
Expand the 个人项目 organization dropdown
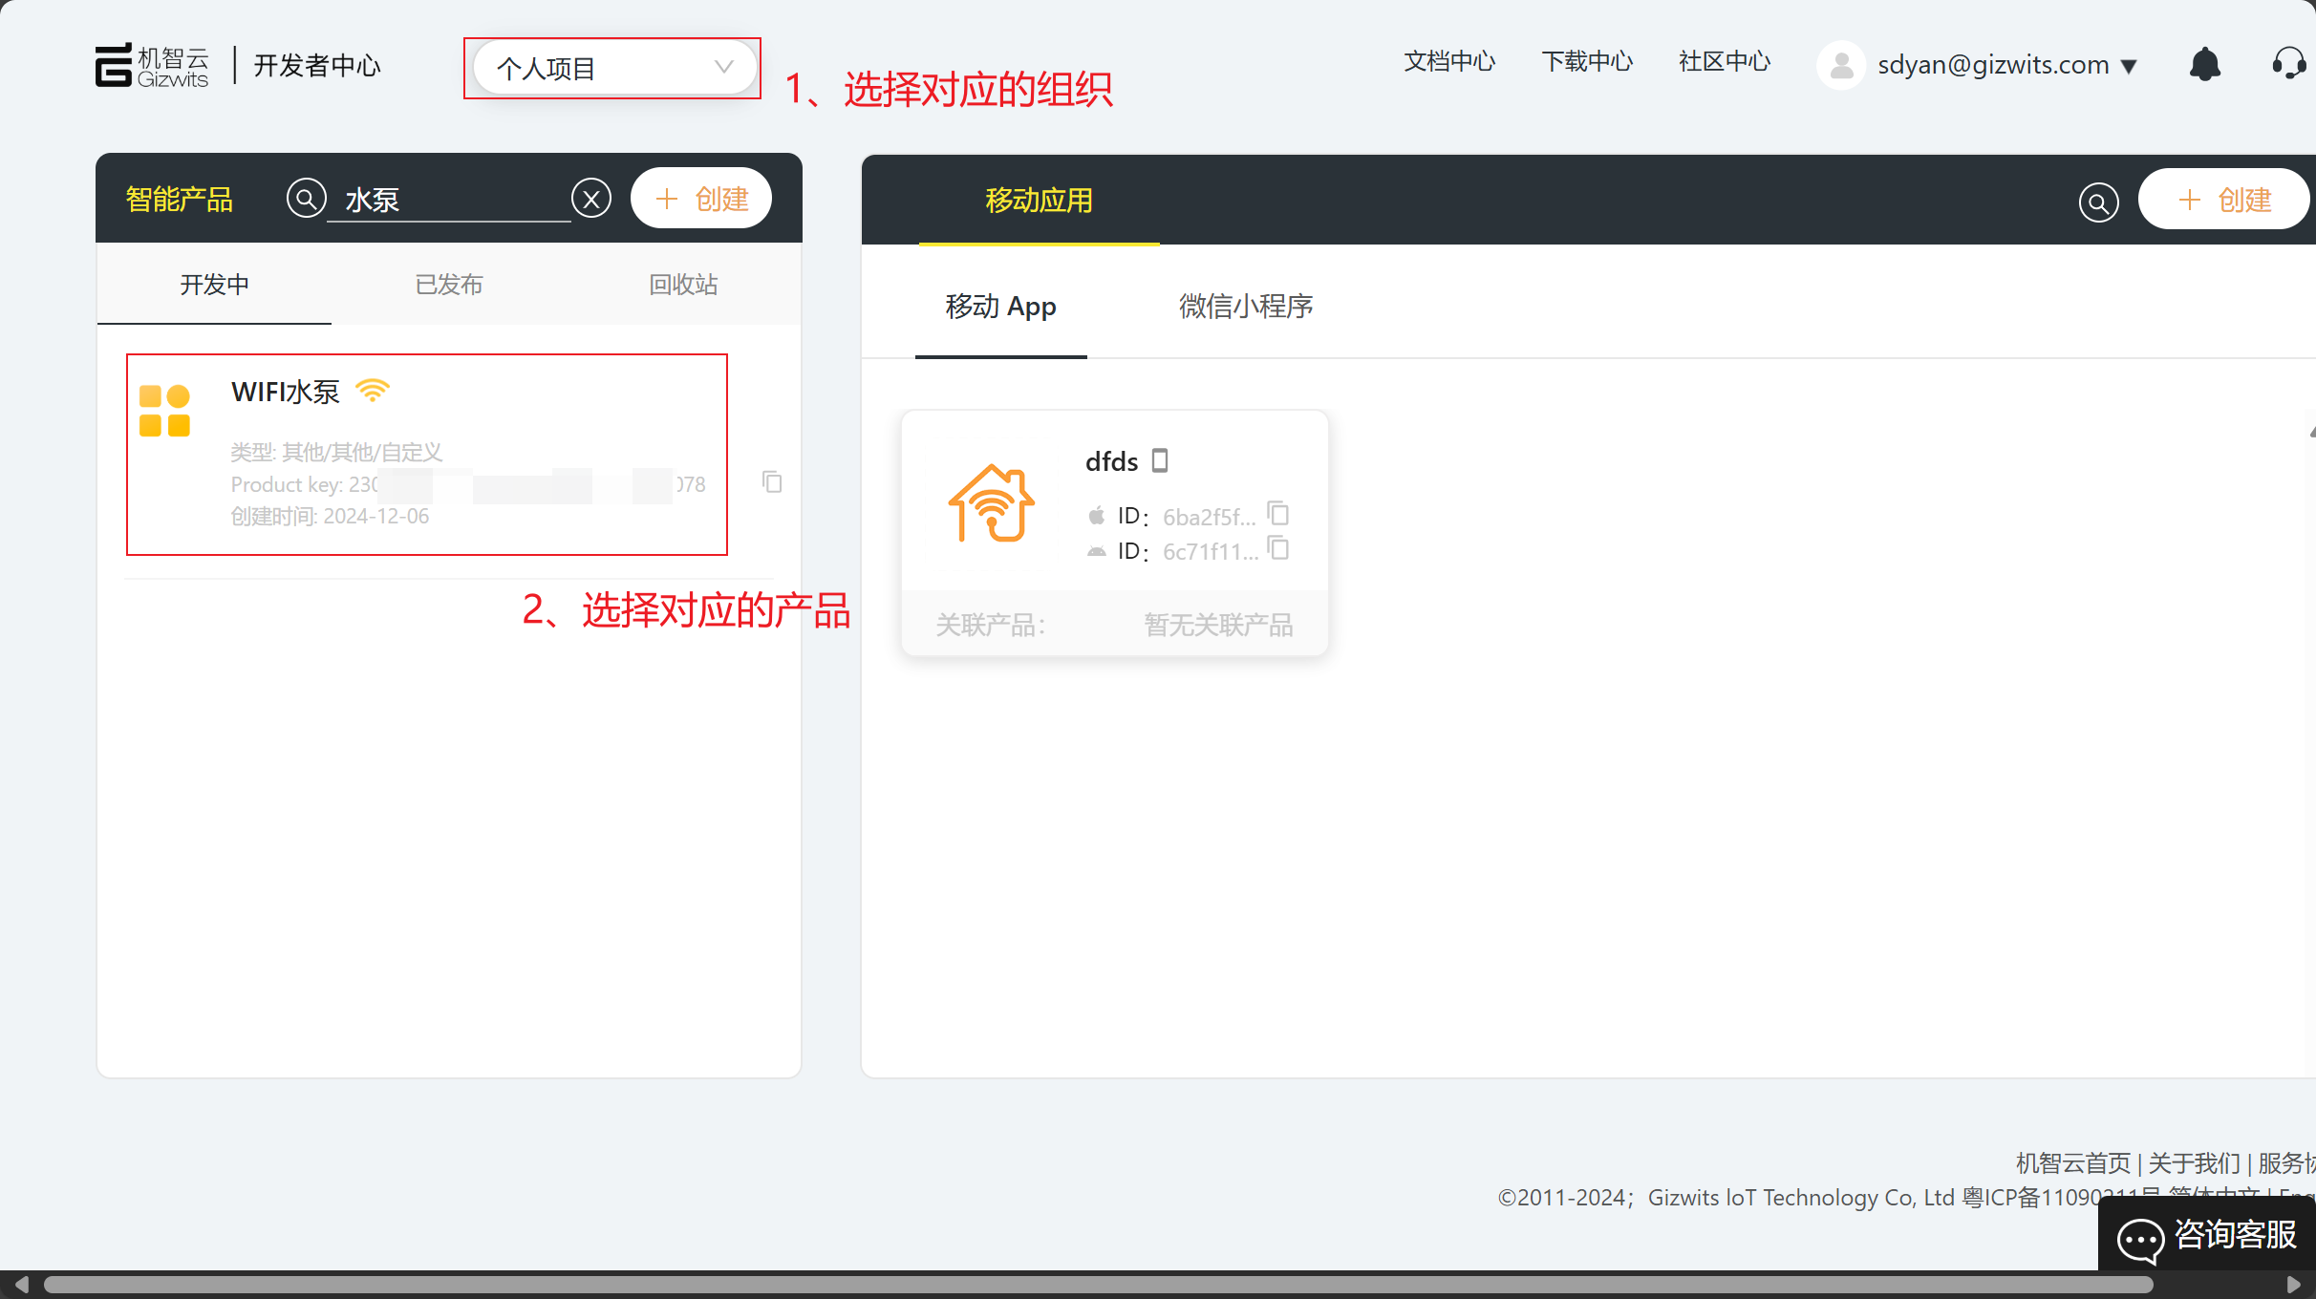pos(612,68)
